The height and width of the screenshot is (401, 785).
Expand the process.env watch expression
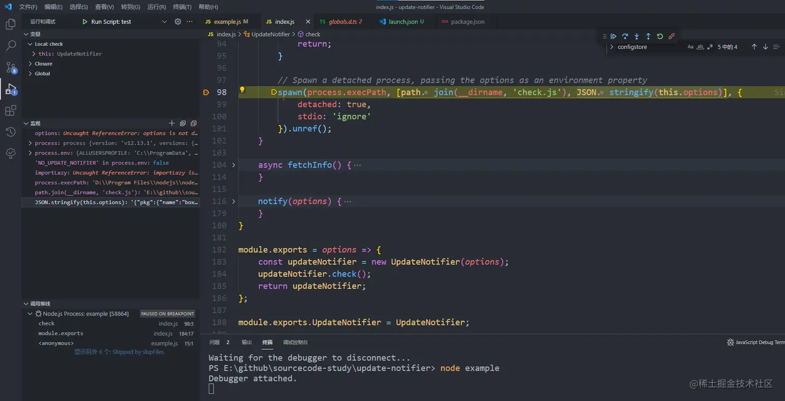coord(31,153)
